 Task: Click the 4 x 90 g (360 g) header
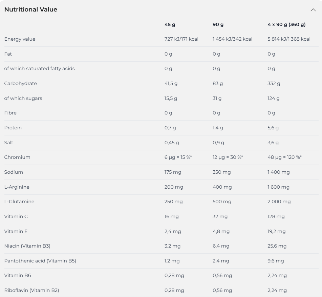coord(286,25)
